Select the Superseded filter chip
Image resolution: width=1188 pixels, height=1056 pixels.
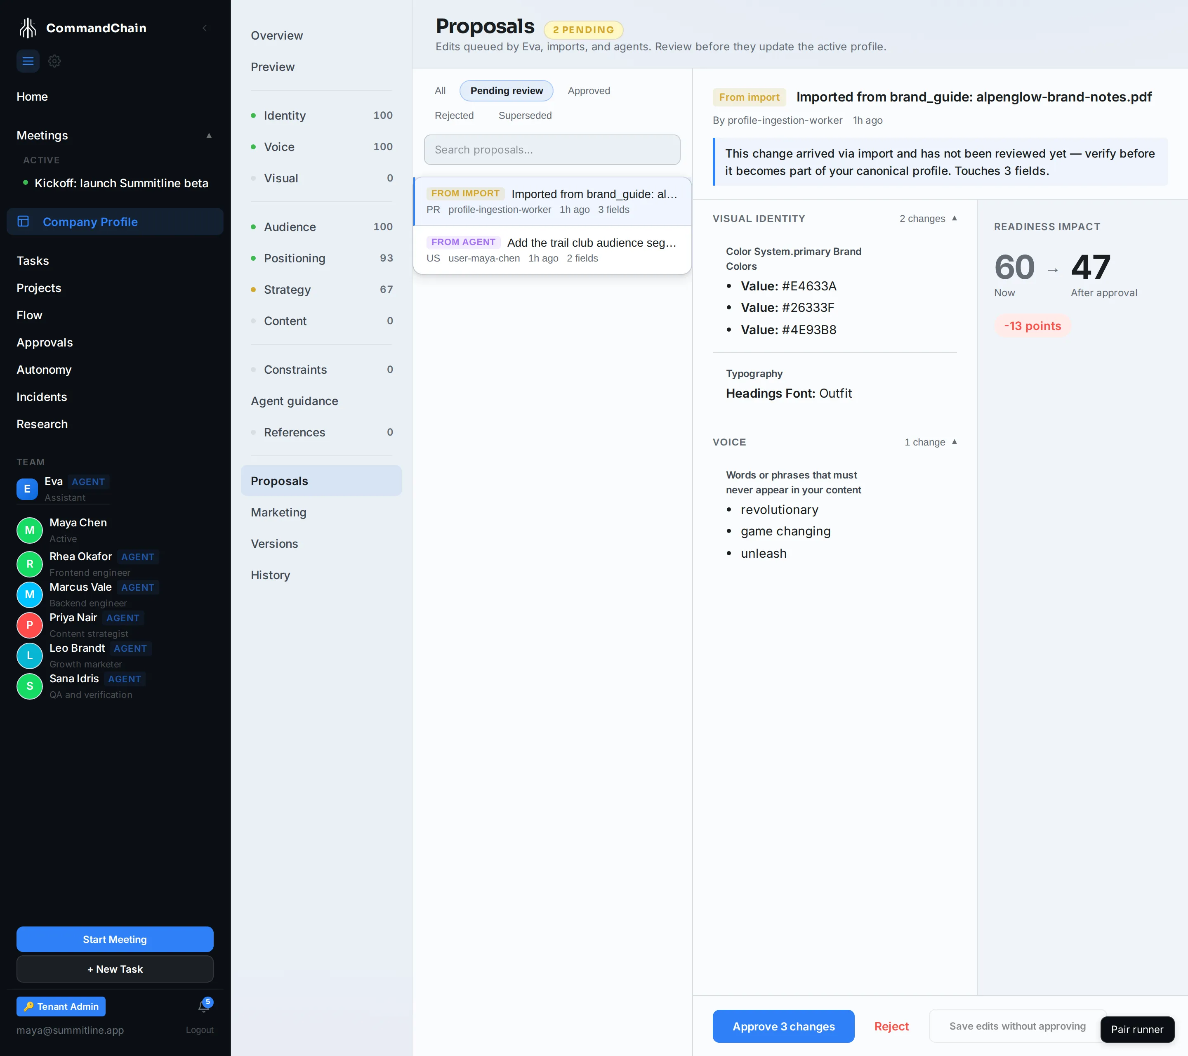coord(525,115)
